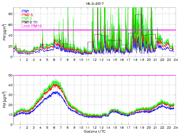Click the upper chart's PM y-axis label

(5, 32)
